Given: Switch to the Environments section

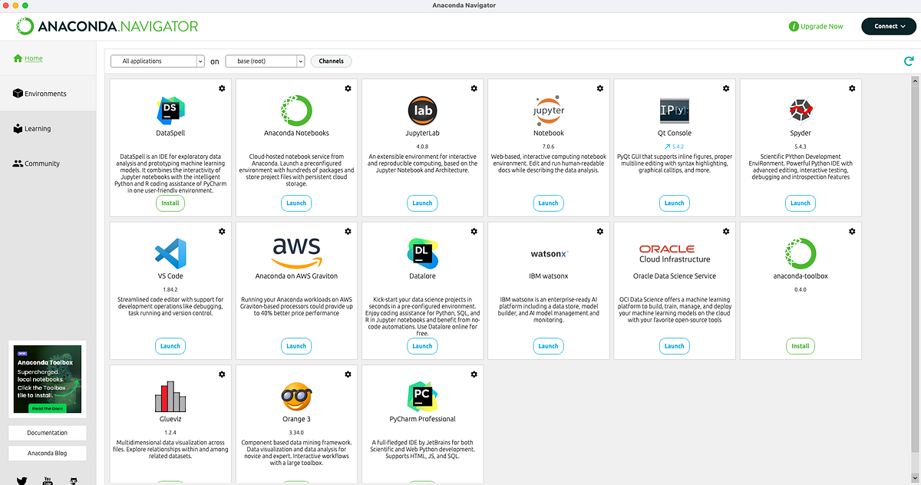Looking at the screenshot, I should (x=38, y=93).
